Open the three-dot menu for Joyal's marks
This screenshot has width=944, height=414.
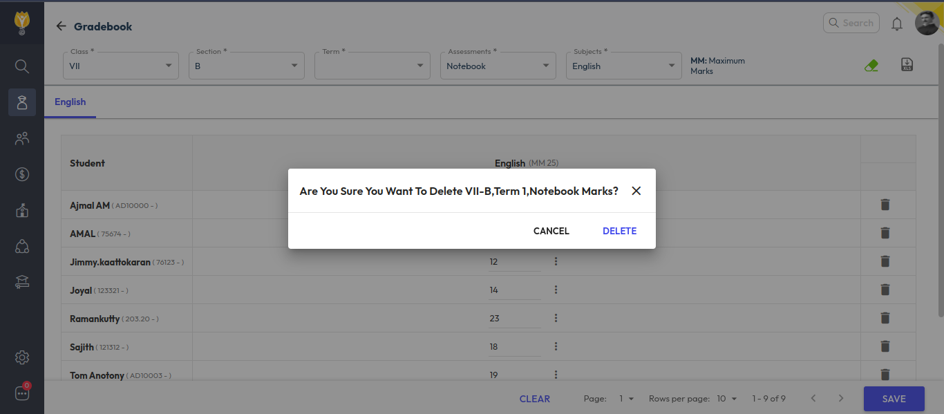[556, 290]
